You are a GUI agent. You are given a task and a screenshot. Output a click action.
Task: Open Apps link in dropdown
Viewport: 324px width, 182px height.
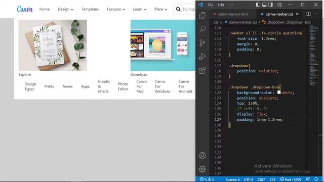pos(85,86)
